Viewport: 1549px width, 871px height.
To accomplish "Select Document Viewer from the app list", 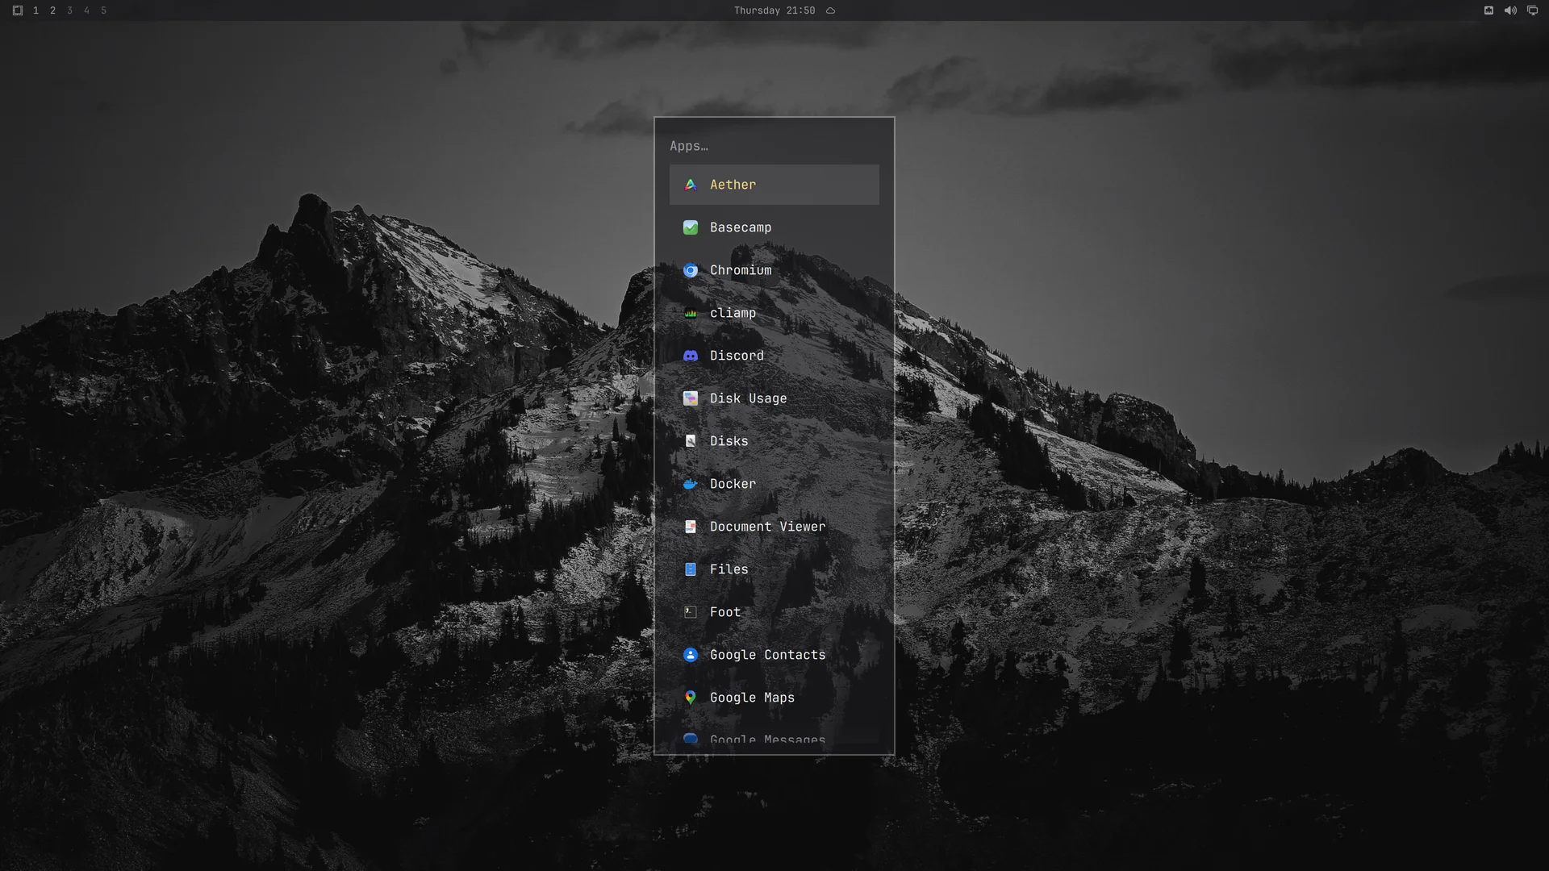I will click(x=774, y=527).
